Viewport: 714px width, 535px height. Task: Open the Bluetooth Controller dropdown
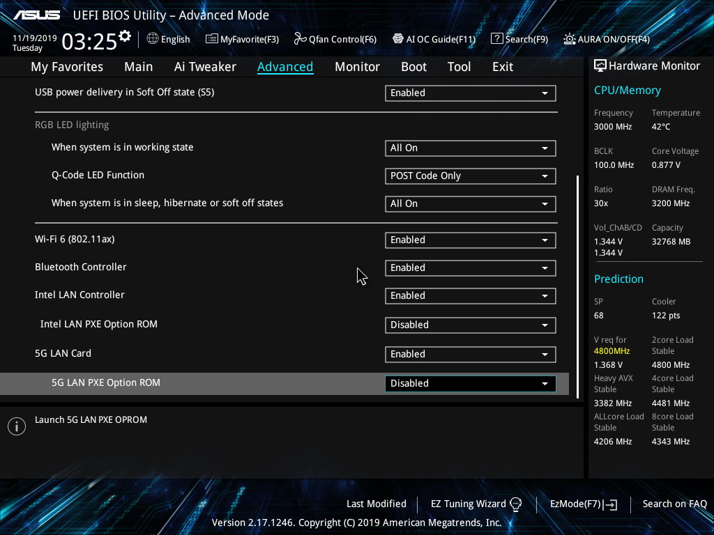pyautogui.click(x=471, y=267)
